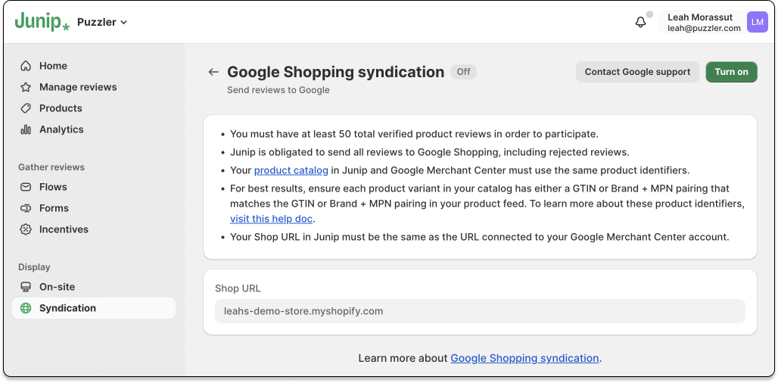Click the Incentives badge icon
The width and height of the screenshot is (778, 383).
point(25,229)
